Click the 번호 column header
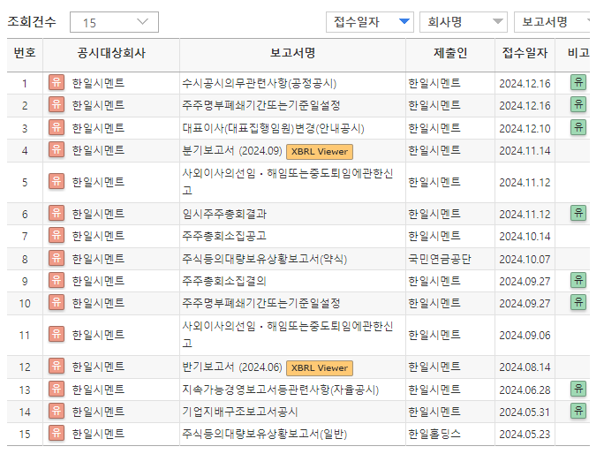 pos(25,53)
